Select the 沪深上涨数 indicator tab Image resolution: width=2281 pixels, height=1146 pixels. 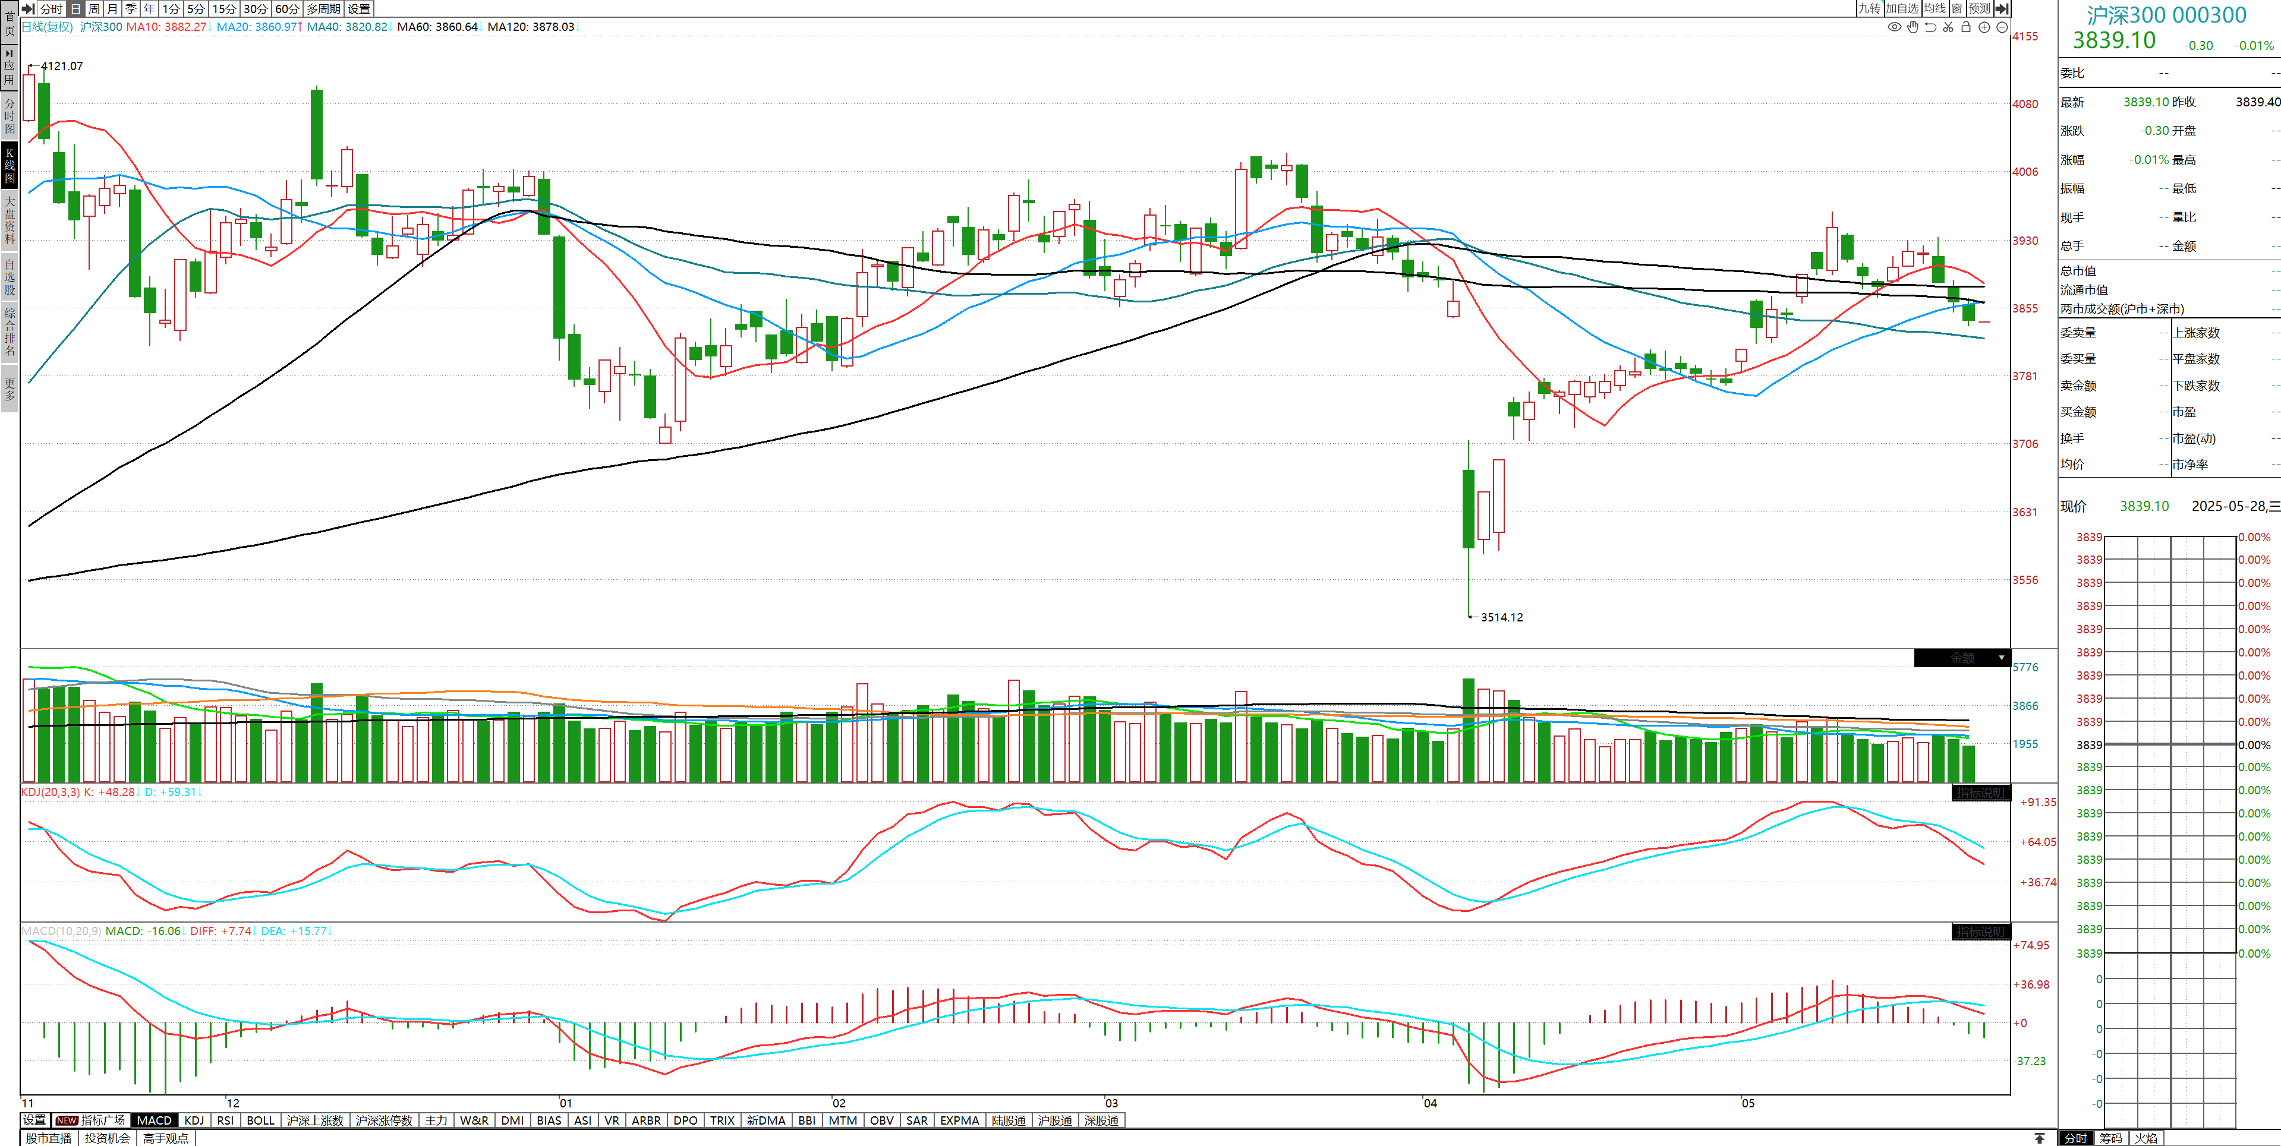coord(315,1120)
